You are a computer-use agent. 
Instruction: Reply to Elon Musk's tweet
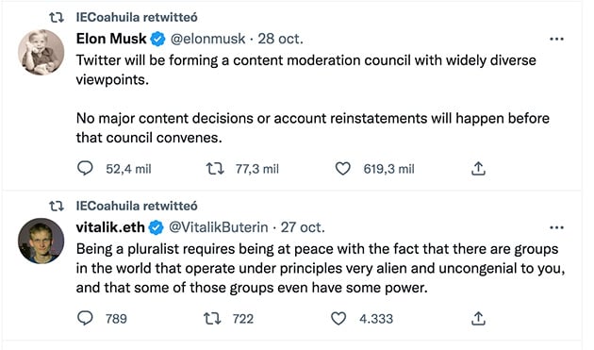pyautogui.click(x=85, y=168)
